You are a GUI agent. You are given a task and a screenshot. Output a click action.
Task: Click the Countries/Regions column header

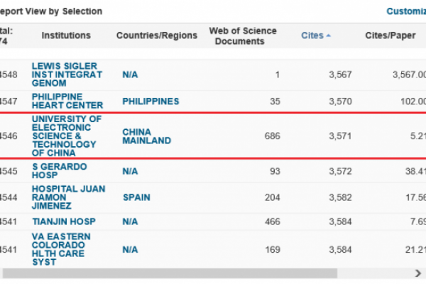pos(157,35)
